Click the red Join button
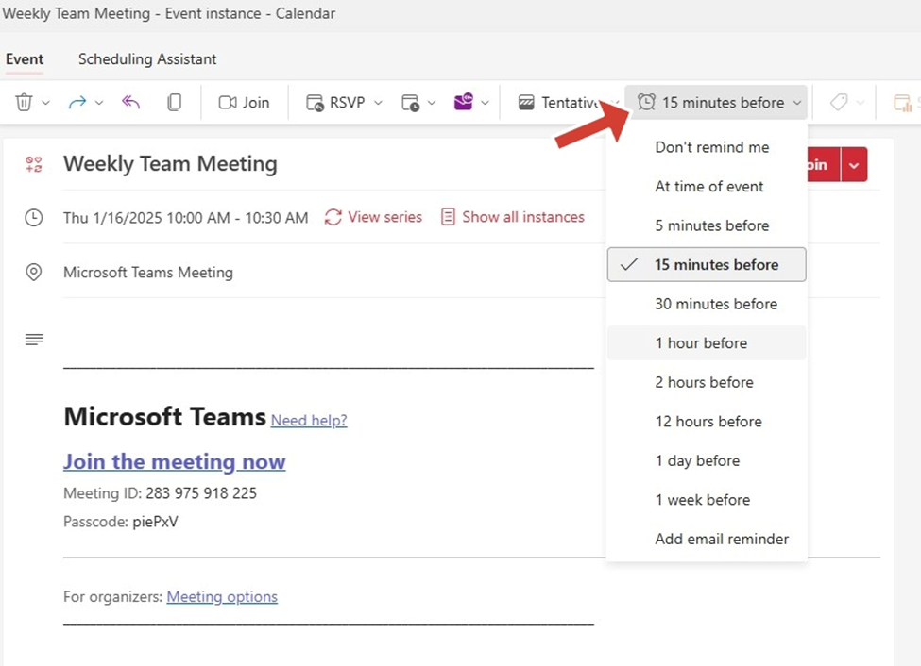The image size is (921, 666). pyautogui.click(x=824, y=164)
